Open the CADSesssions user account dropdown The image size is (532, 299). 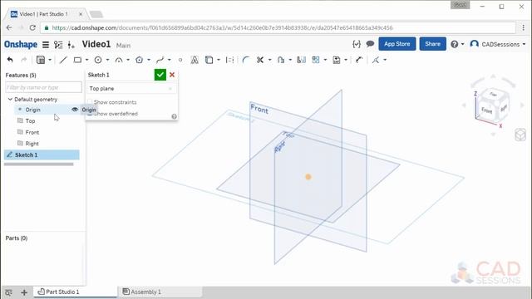498,44
